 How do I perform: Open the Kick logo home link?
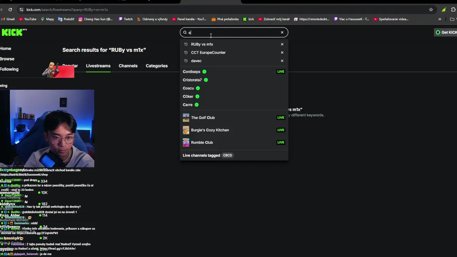point(14,32)
